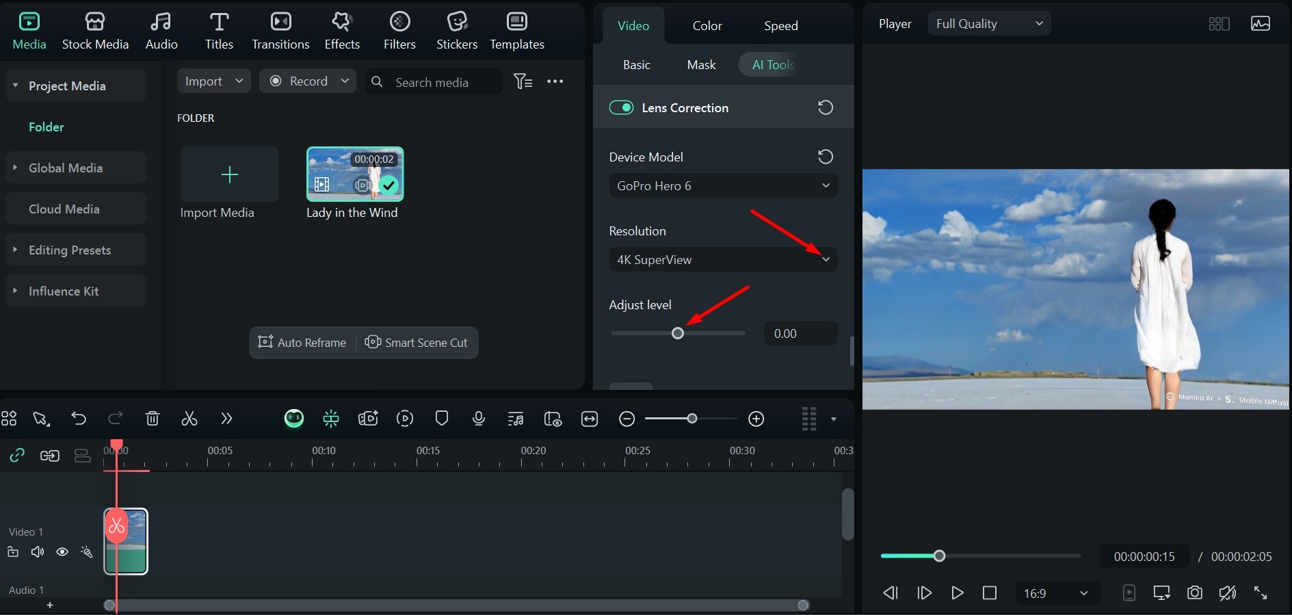The height and width of the screenshot is (615, 1292).
Task: Open the Audio library
Action: click(x=161, y=31)
